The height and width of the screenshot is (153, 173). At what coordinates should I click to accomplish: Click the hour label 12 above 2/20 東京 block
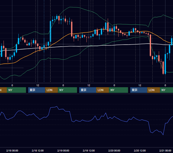click(x=140, y=85)
